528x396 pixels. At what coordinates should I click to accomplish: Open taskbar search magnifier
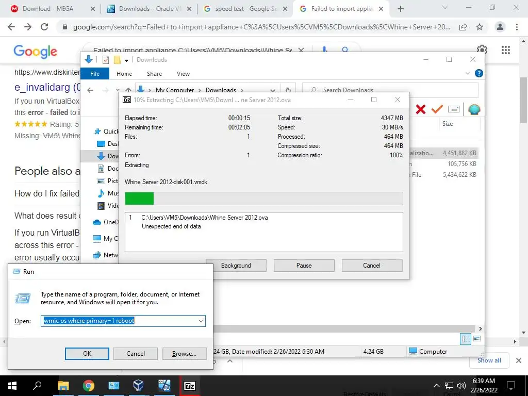pos(37,386)
